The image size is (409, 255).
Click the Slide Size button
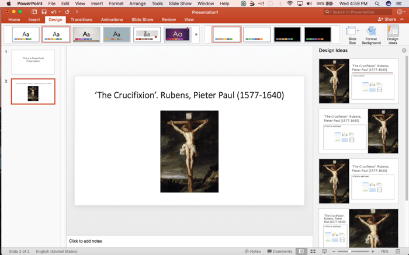(x=352, y=35)
